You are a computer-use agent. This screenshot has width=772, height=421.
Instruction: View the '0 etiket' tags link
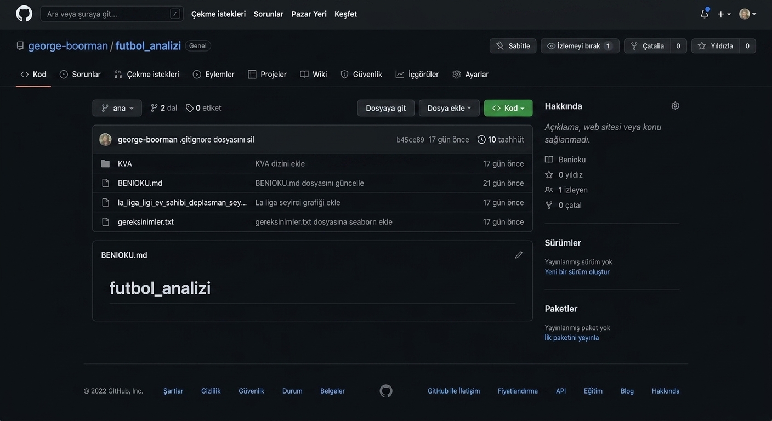[x=203, y=108]
